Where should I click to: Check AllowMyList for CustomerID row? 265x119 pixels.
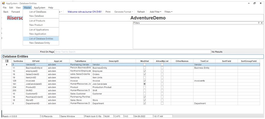(162, 93)
